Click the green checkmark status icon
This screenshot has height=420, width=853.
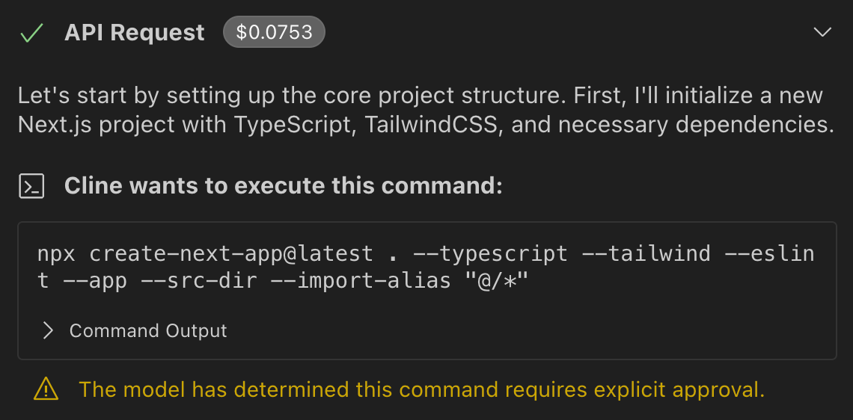coord(31,33)
